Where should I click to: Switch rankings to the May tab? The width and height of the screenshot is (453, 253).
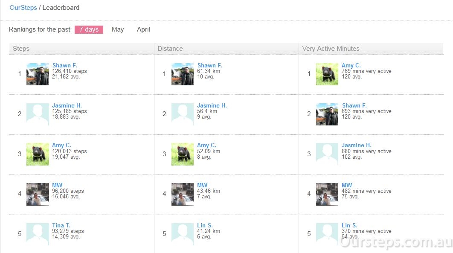coord(118,29)
